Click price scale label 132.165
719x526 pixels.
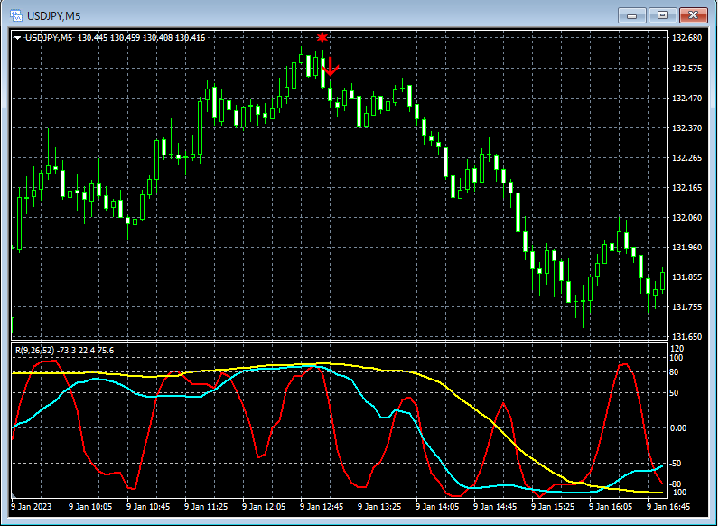click(686, 188)
